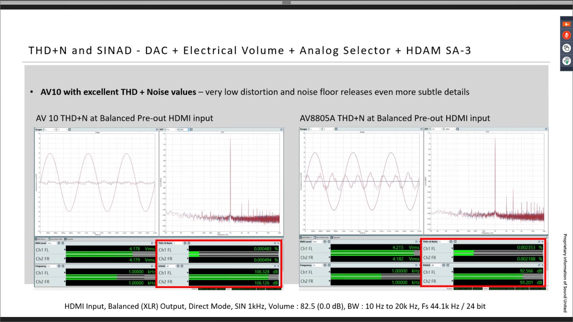Click the '4.215 Vrms' reading
The image size is (573, 322).
pos(406,247)
